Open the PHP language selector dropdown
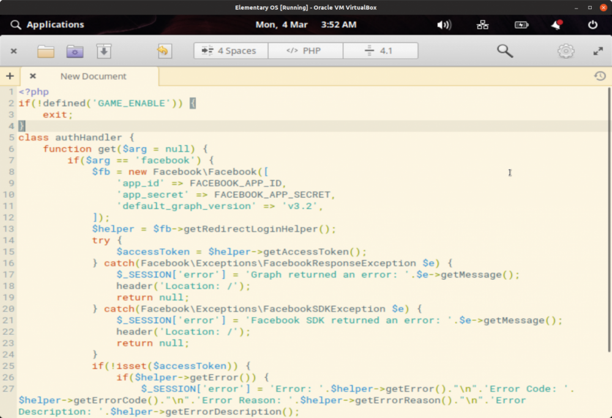 tap(305, 51)
